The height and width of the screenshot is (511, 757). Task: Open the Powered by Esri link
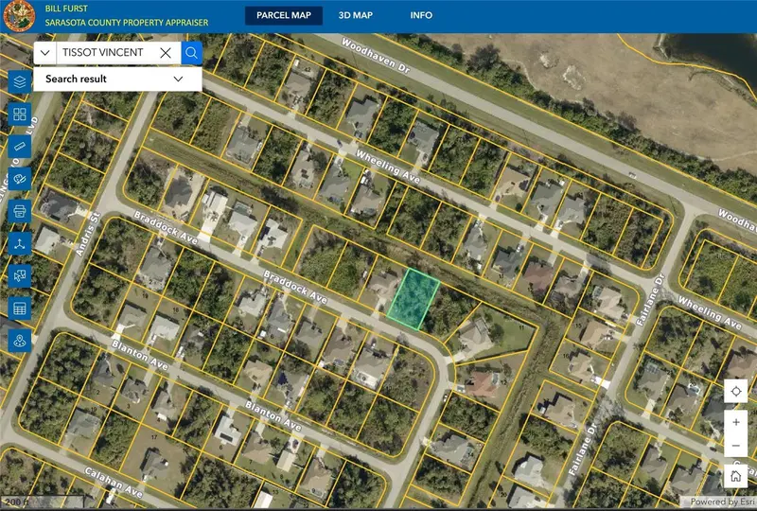[x=722, y=502]
